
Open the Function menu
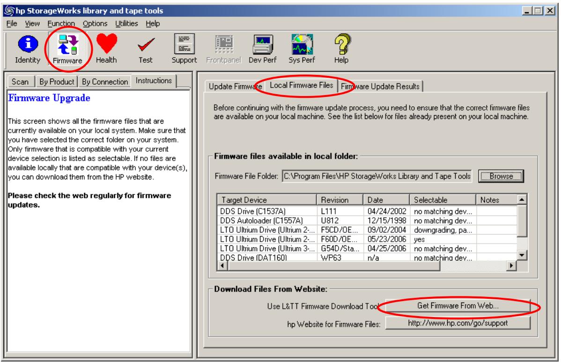coord(61,23)
